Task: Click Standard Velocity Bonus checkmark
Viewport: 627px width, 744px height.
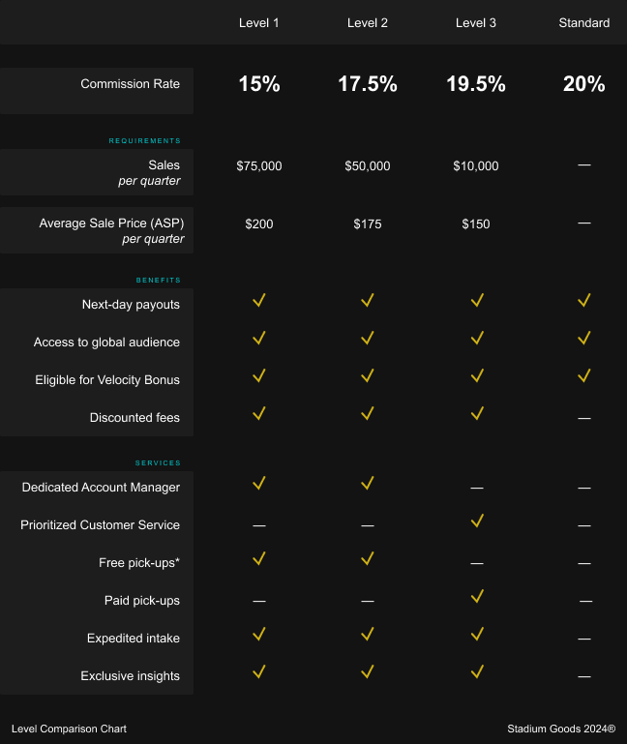Action: point(584,376)
